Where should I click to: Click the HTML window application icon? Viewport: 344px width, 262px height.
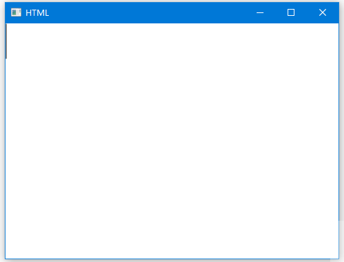(16, 12)
